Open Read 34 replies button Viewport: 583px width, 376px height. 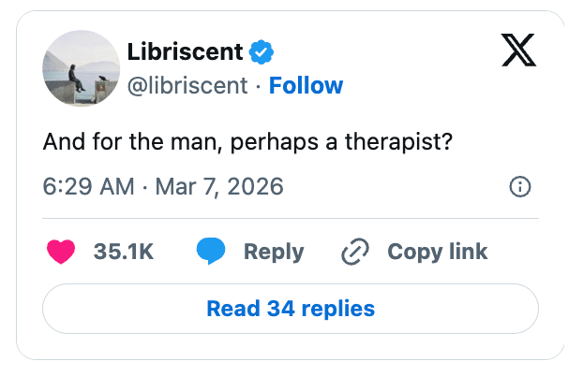pyautogui.click(x=291, y=308)
